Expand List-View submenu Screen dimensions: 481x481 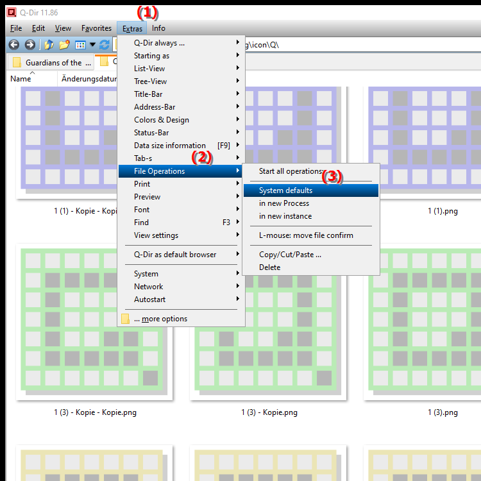point(181,69)
